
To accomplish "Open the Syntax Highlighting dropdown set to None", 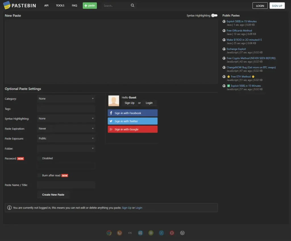I will click(66, 118).
